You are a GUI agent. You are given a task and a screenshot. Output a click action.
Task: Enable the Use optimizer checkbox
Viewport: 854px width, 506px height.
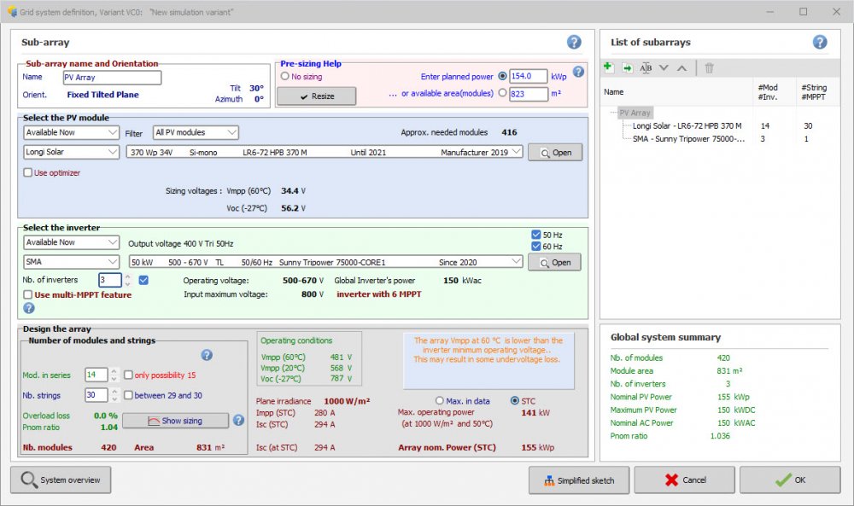click(28, 172)
